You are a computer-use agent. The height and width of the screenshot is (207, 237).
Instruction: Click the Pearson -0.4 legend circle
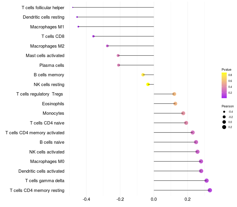[x=224, y=112]
